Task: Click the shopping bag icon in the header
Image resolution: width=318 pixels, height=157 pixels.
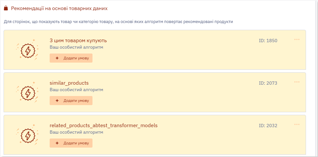Action: [6, 8]
